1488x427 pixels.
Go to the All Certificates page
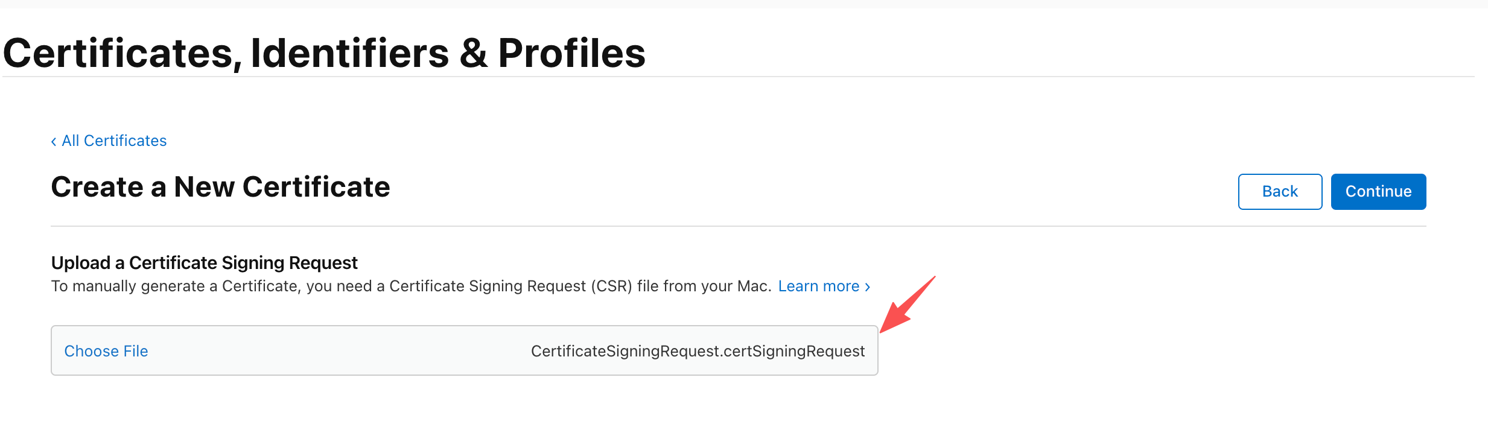pyautogui.click(x=114, y=141)
